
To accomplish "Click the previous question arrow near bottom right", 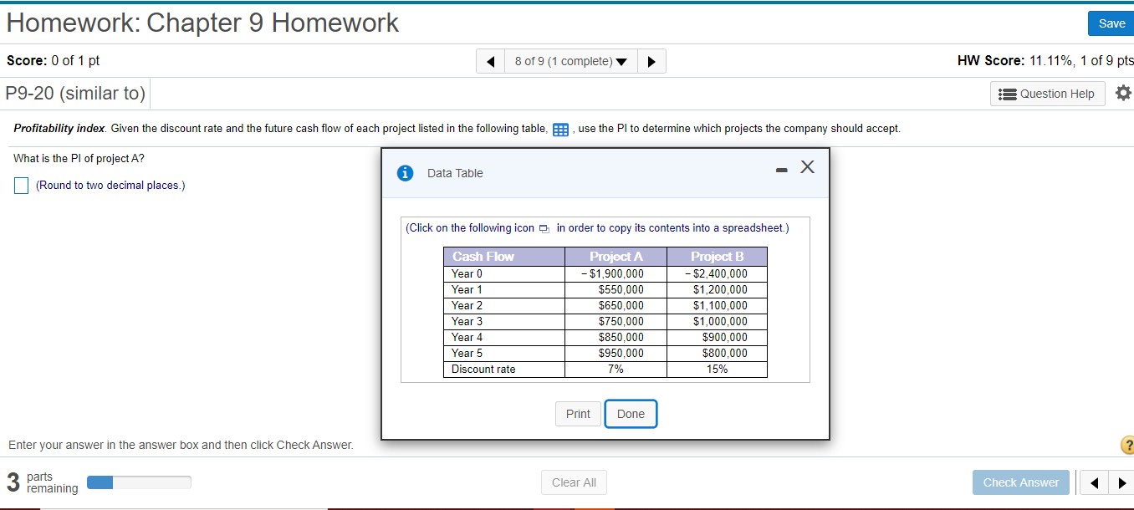I will pos(1094,482).
